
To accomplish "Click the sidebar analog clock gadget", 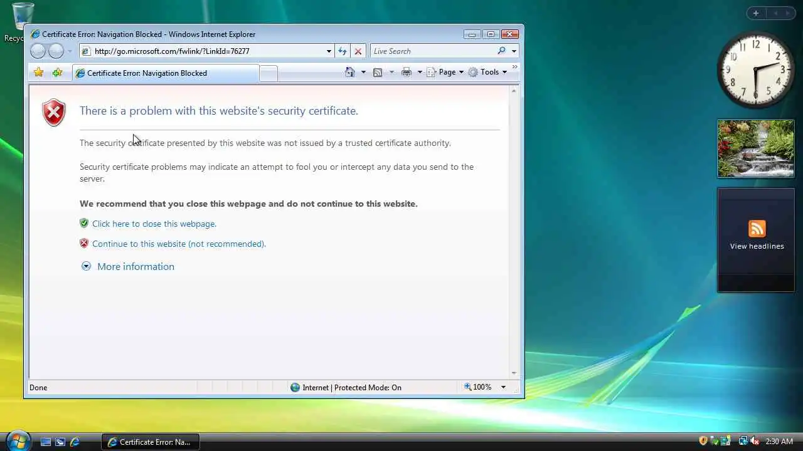I will point(755,70).
